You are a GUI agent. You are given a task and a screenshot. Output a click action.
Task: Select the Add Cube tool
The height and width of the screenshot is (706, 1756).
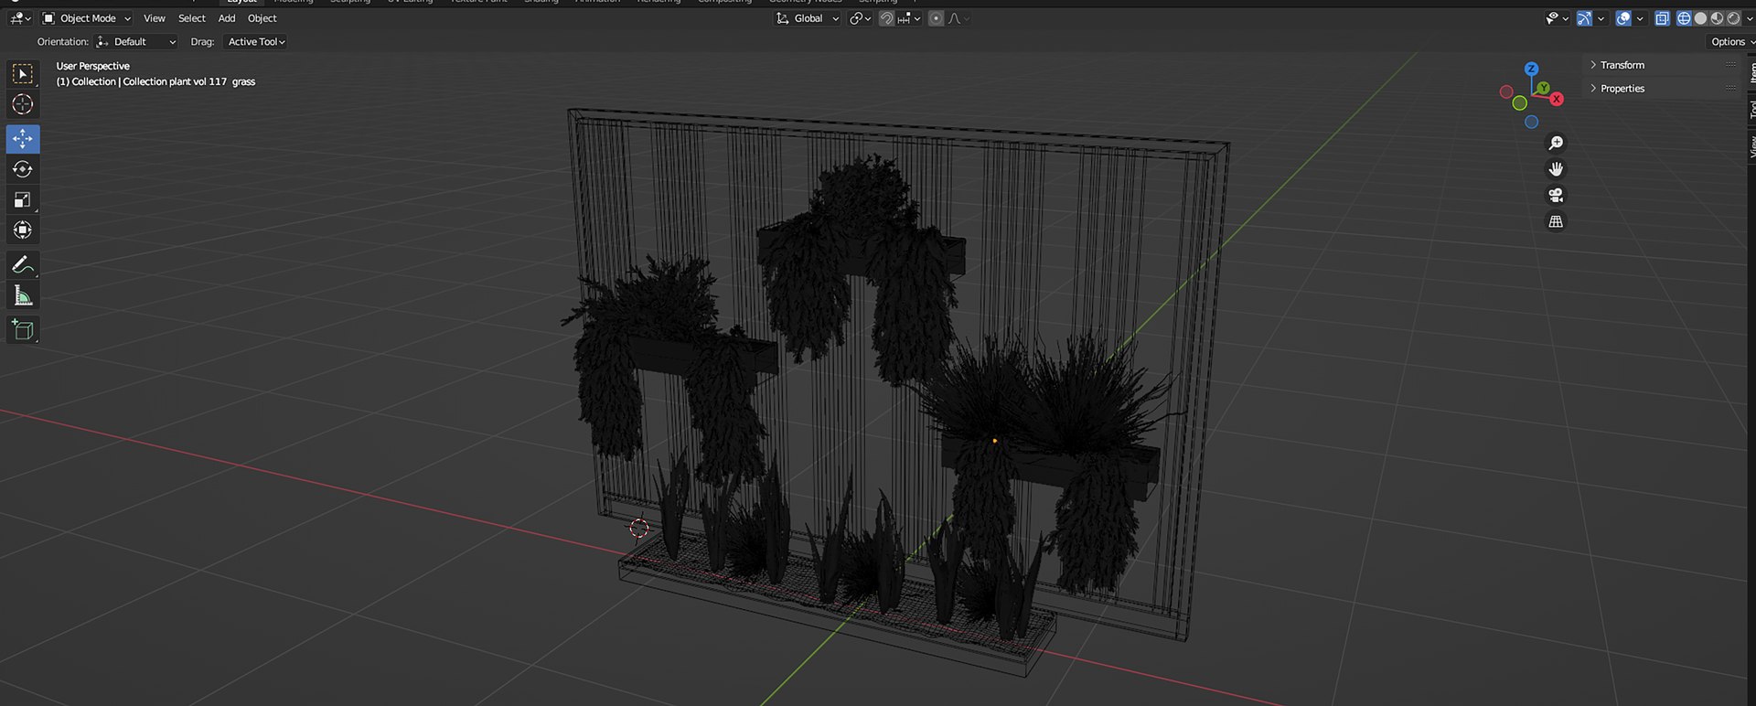pyautogui.click(x=23, y=330)
